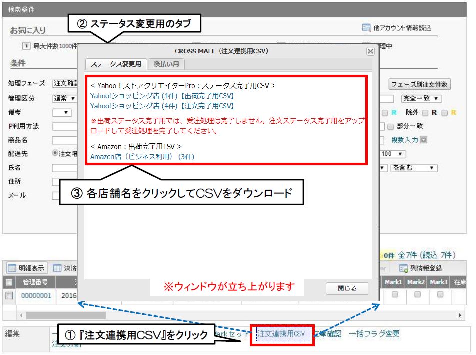Click the 複数入力 link

pos(405,140)
